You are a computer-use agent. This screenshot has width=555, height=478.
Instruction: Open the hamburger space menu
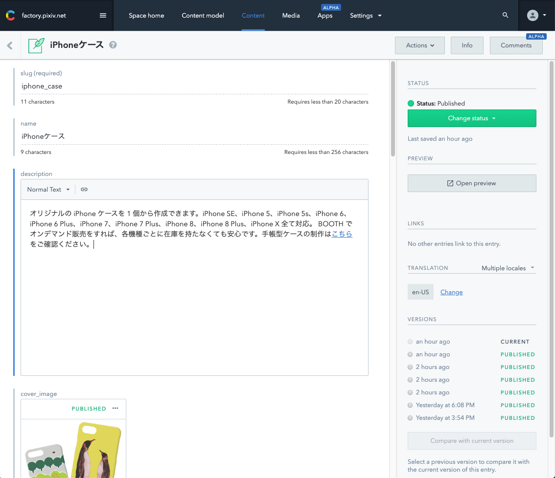[x=103, y=15]
